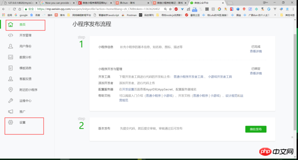Open 查看详情 under 已完成
The width and height of the screenshot is (298, 160).
(256, 51)
